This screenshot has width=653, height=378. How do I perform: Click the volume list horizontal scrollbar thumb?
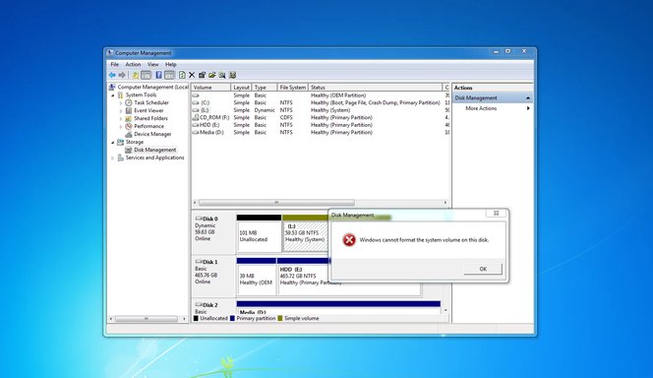(276, 203)
